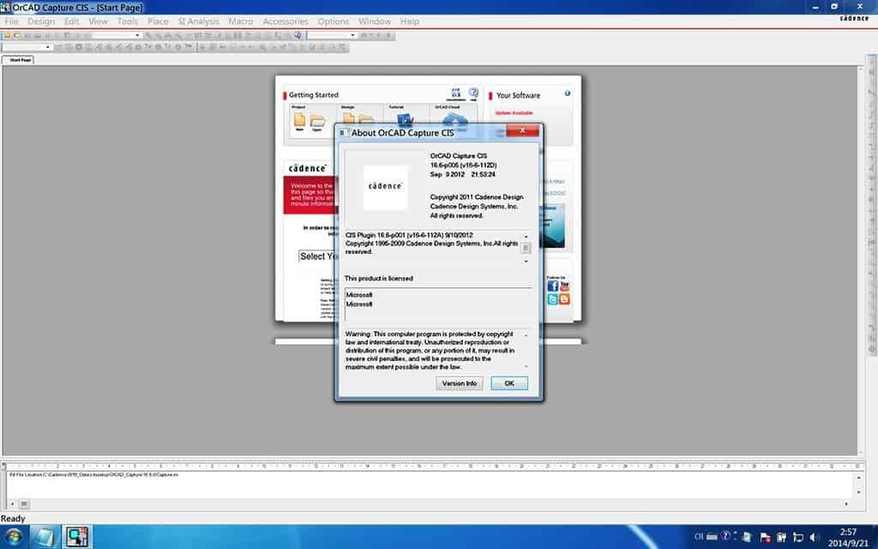Open the Macro menu
Image resolution: width=878 pixels, height=549 pixels.
240,21
